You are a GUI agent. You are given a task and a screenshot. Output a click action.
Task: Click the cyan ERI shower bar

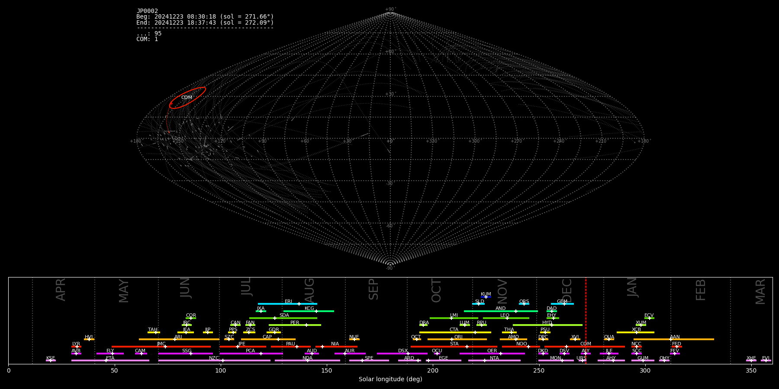pos(287,304)
